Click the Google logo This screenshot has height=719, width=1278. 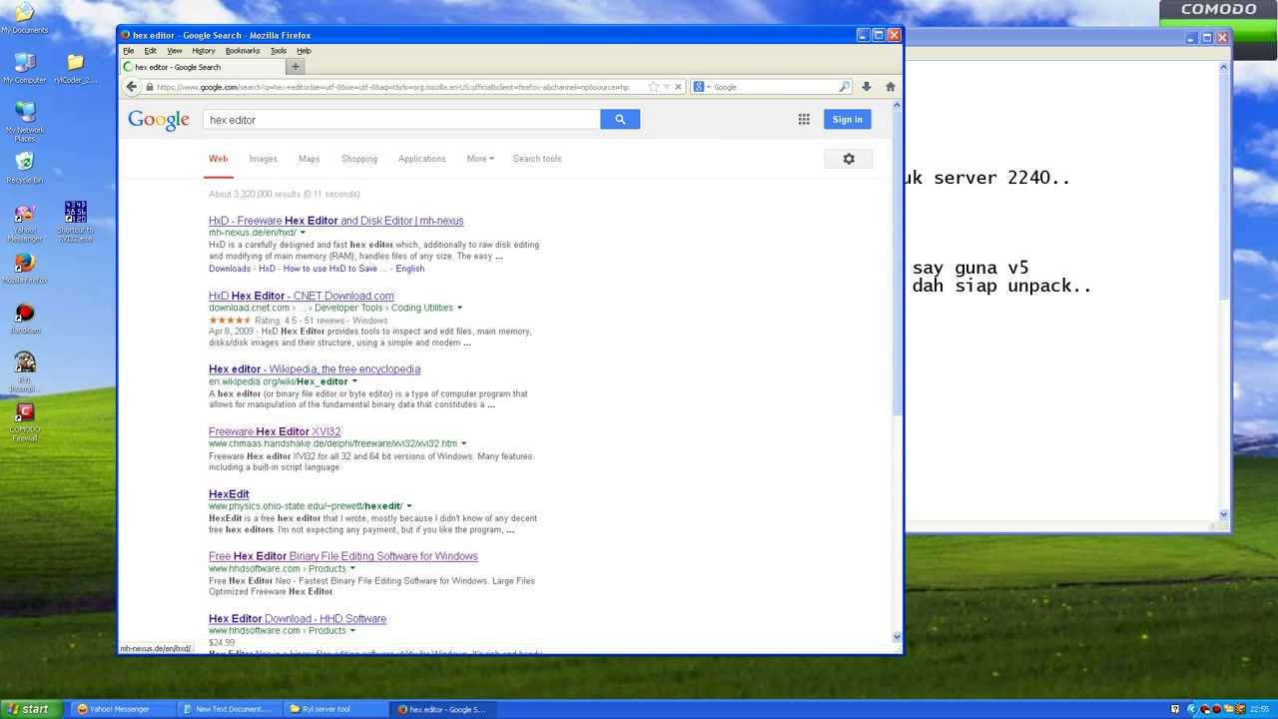click(x=159, y=120)
